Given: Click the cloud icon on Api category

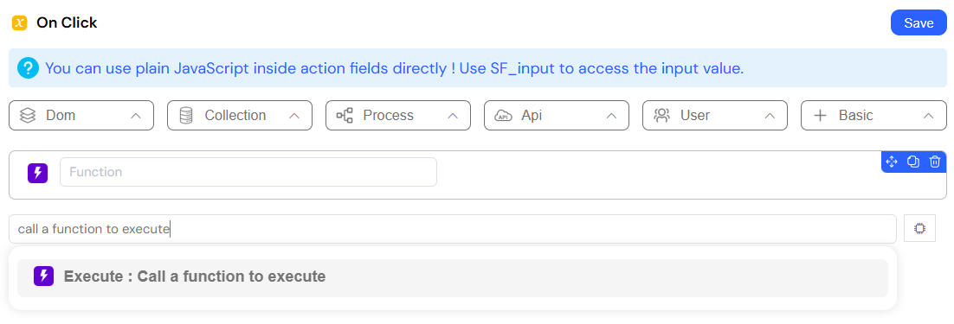Looking at the screenshot, I should point(503,115).
